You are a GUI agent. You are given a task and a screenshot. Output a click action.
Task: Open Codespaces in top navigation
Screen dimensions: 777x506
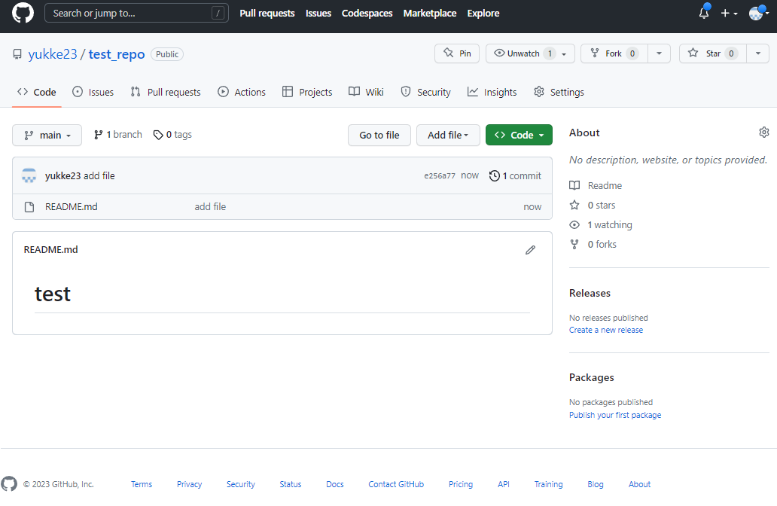click(x=367, y=14)
